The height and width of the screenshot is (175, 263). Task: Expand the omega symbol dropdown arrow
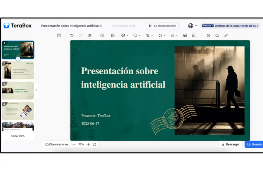pyautogui.click(x=164, y=35)
